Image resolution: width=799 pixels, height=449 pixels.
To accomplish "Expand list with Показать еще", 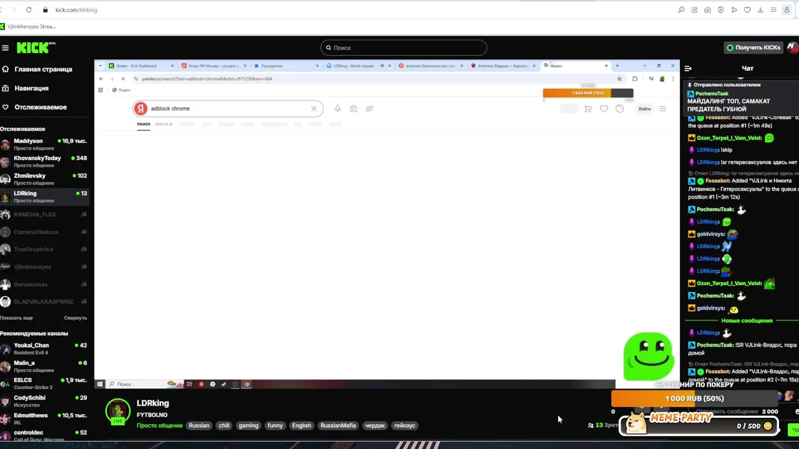I will [x=17, y=318].
